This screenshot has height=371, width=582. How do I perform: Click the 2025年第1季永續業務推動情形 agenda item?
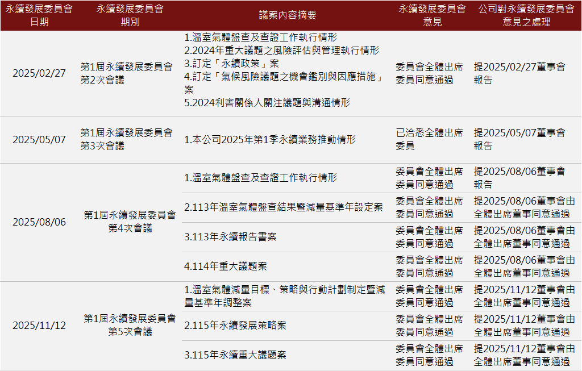tap(270, 140)
